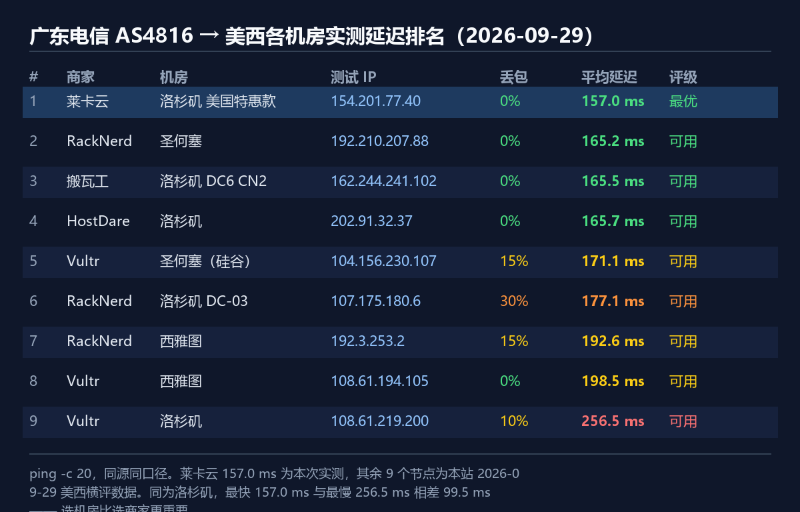Screen dimensions: 800x512
Task: Click the 15% packet loss in the 192.3.253.2 row
Action: click(514, 341)
